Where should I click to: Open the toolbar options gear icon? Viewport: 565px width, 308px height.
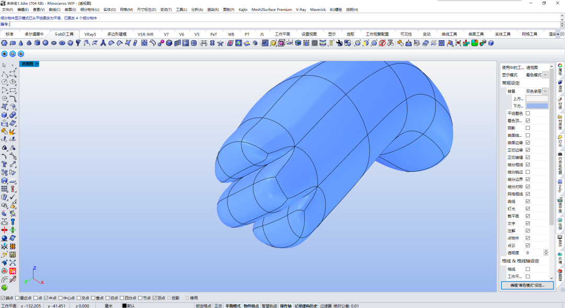(x=562, y=34)
